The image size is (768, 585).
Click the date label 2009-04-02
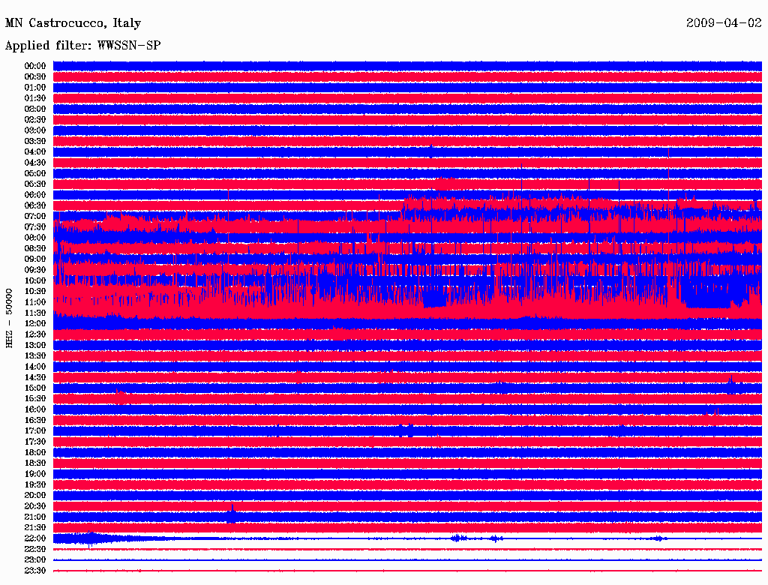724,22
